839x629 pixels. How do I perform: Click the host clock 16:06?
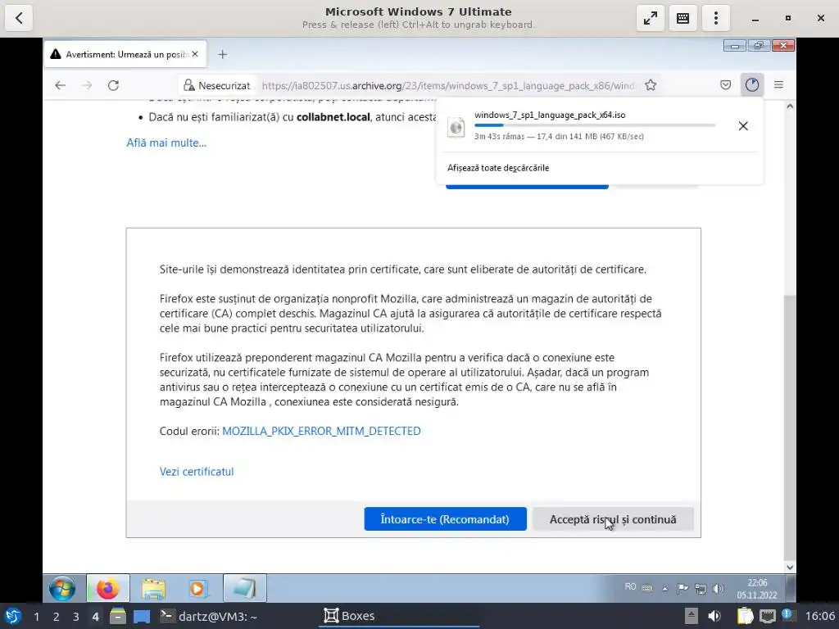(820, 616)
